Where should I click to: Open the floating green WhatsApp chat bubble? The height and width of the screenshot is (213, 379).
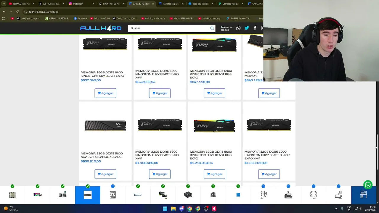pos(368,185)
